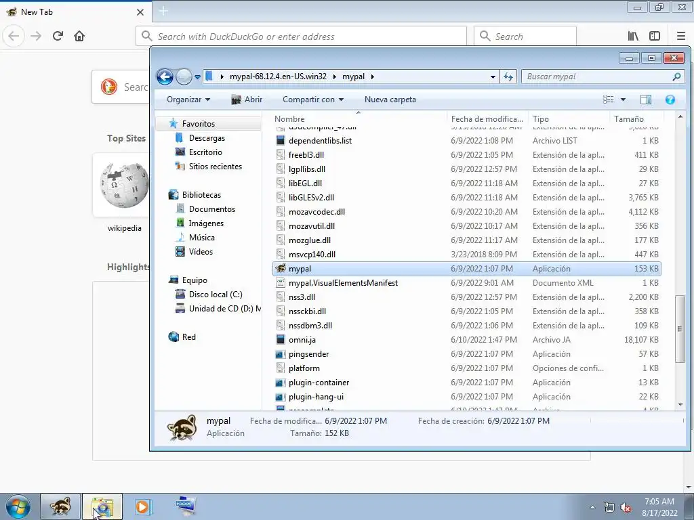Select nss3.dll file
This screenshot has height=520, width=694.
302,297
